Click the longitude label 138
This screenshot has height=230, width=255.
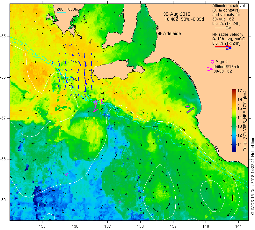tap(140, 226)
